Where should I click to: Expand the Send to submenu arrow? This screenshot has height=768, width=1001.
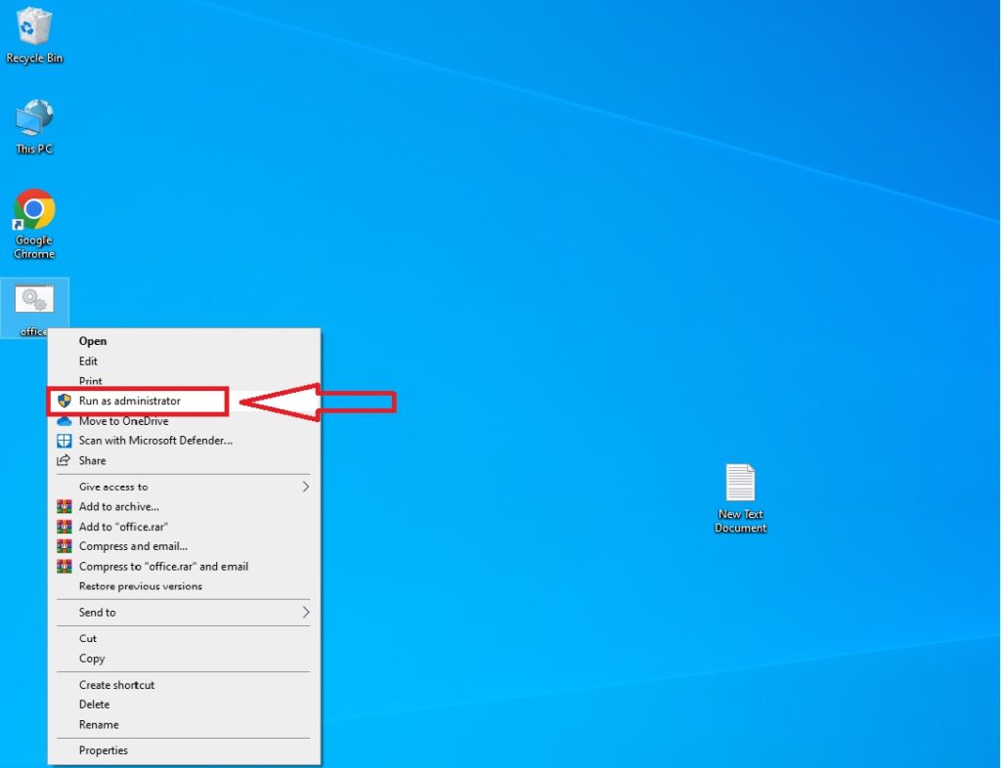(x=306, y=613)
